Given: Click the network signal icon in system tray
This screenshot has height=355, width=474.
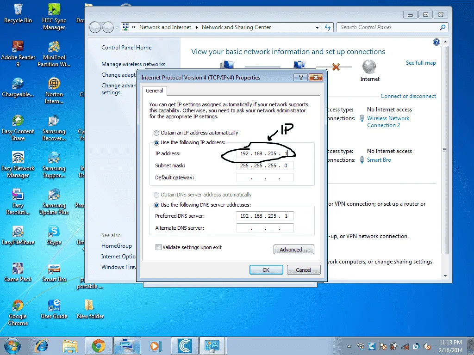Looking at the screenshot, I should click(405, 347).
